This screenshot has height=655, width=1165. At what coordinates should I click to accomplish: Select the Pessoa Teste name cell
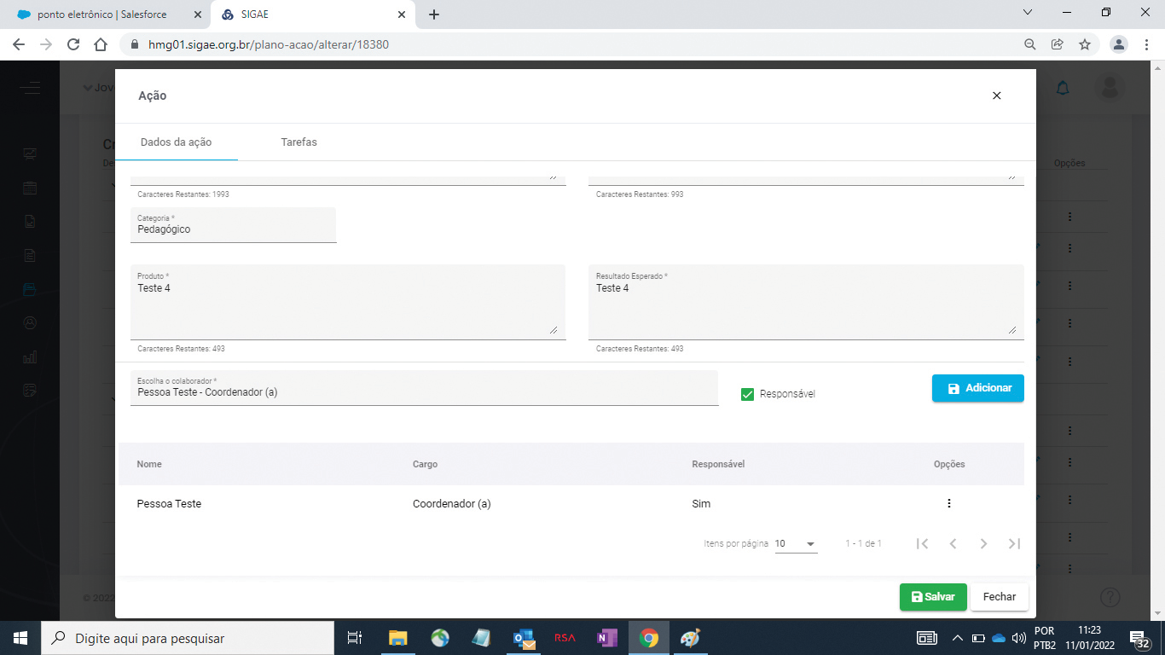(x=169, y=504)
